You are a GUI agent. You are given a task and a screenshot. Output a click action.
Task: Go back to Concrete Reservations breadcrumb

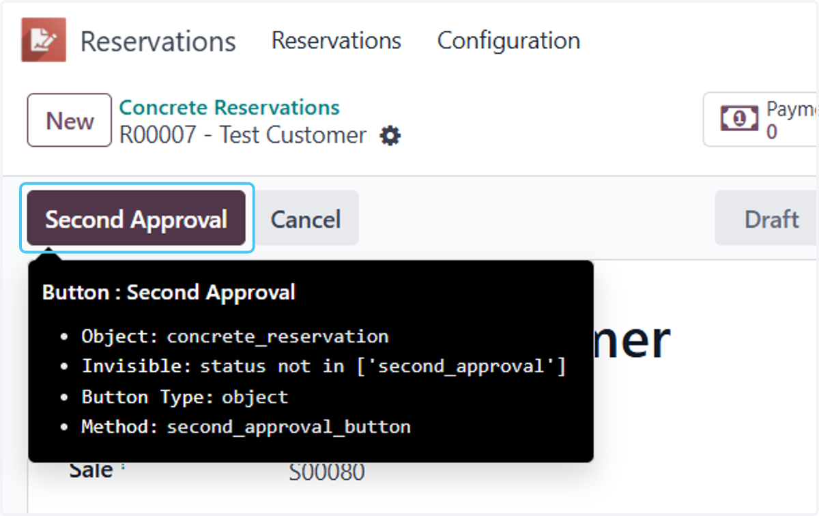pyautogui.click(x=229, y=107)
